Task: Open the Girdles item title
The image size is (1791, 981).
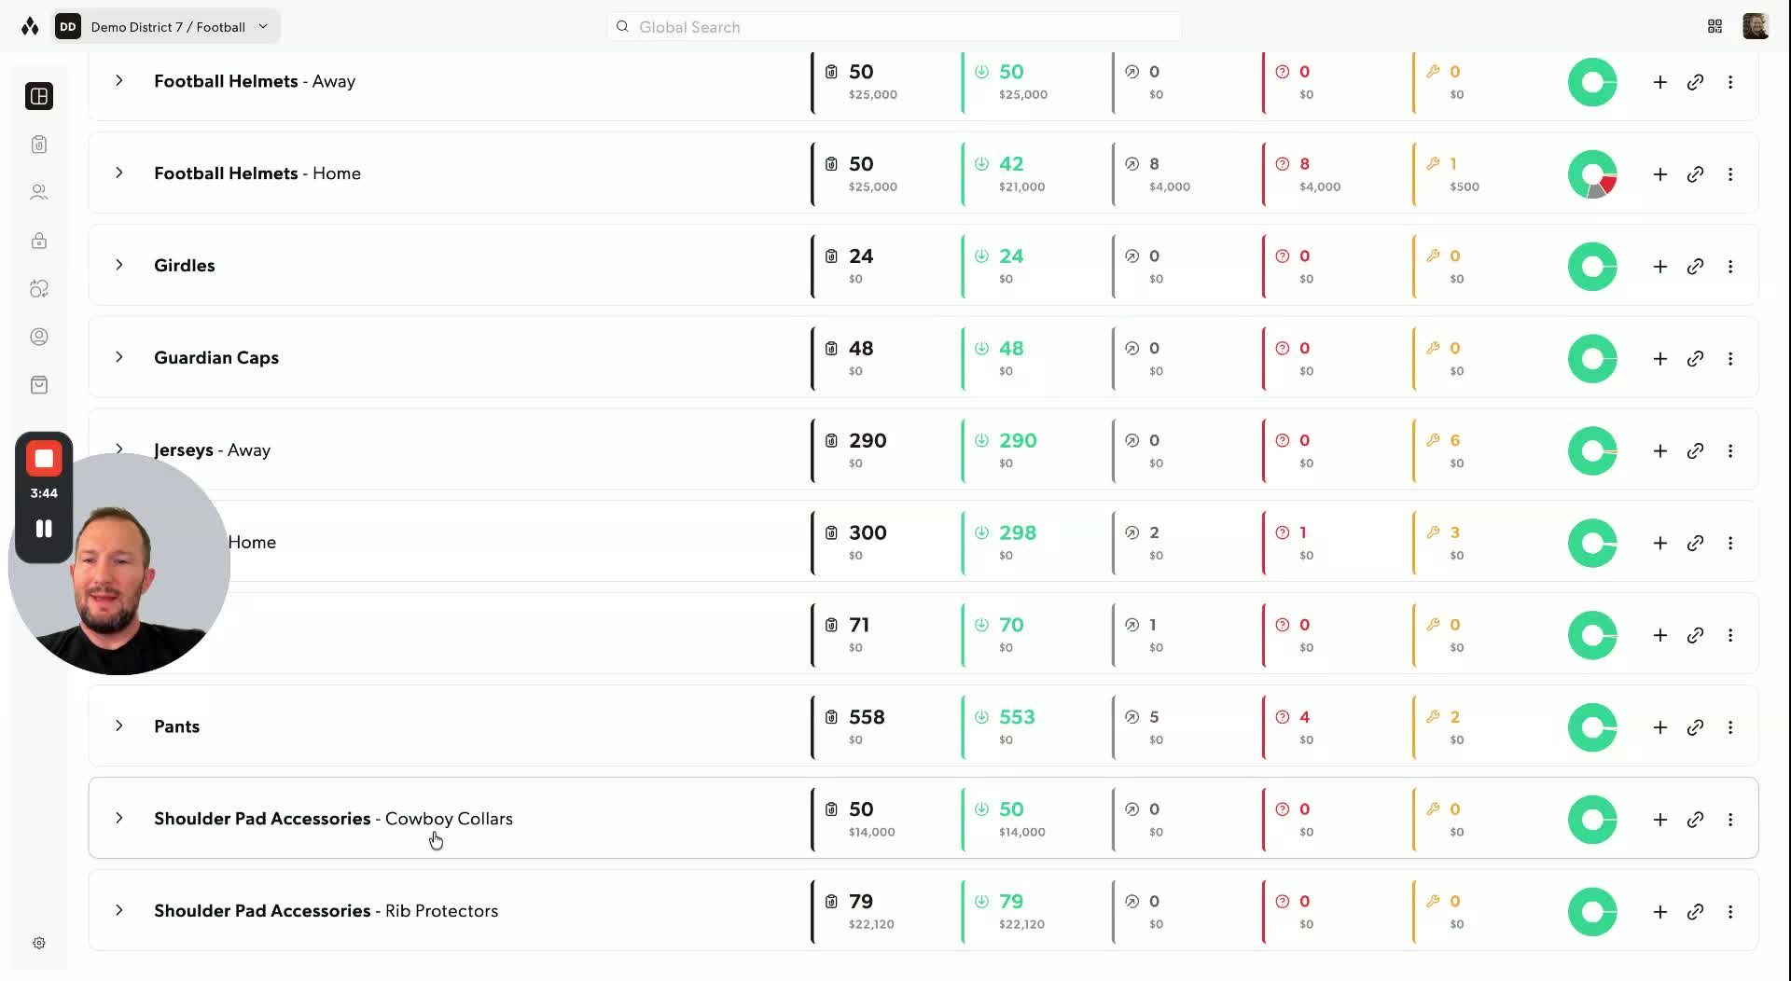Action: point(185,266)
